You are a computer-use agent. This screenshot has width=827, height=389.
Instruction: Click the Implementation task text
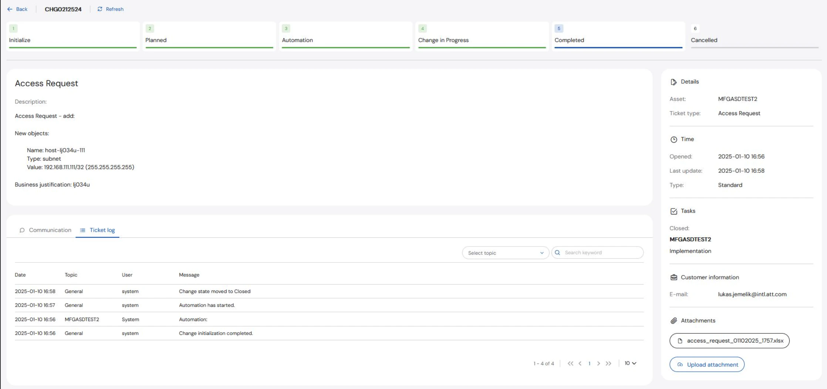coord(690,251)
